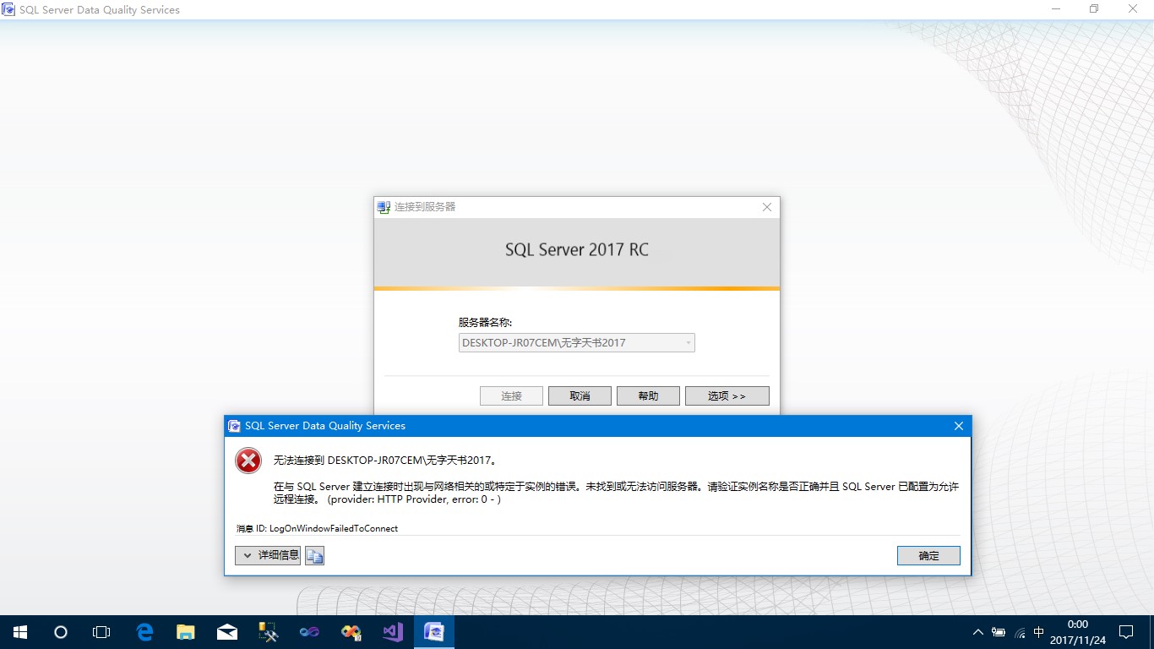Click the battery power tray icon
The width and height of the screenshot is (1154, 649).
[999, 632]
